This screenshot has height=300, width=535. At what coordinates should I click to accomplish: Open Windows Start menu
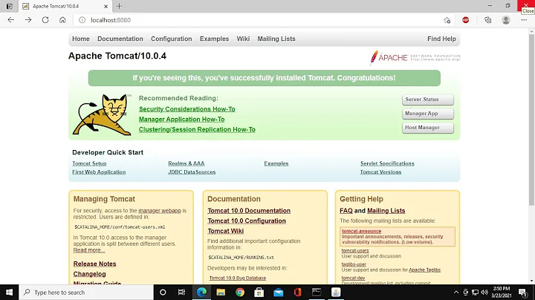[9, 292]
